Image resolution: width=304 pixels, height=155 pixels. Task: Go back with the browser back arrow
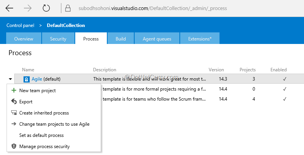coord(9,8)
